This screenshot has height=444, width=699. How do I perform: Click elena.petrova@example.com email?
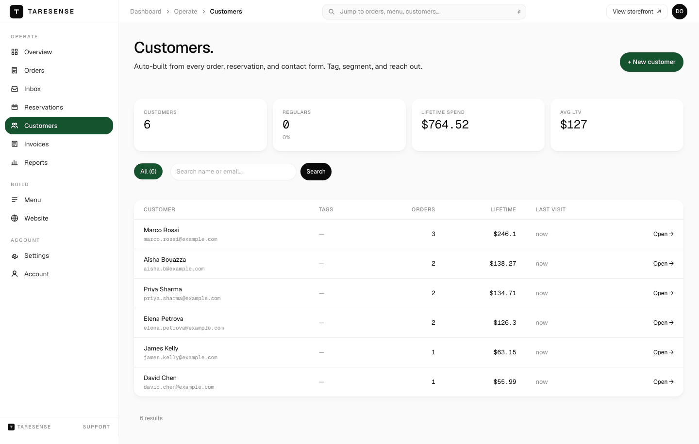click(x=183, y=328)
